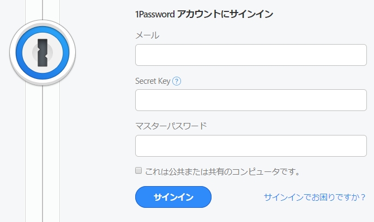Click the Secret Key label text

(x=152, y=81)
